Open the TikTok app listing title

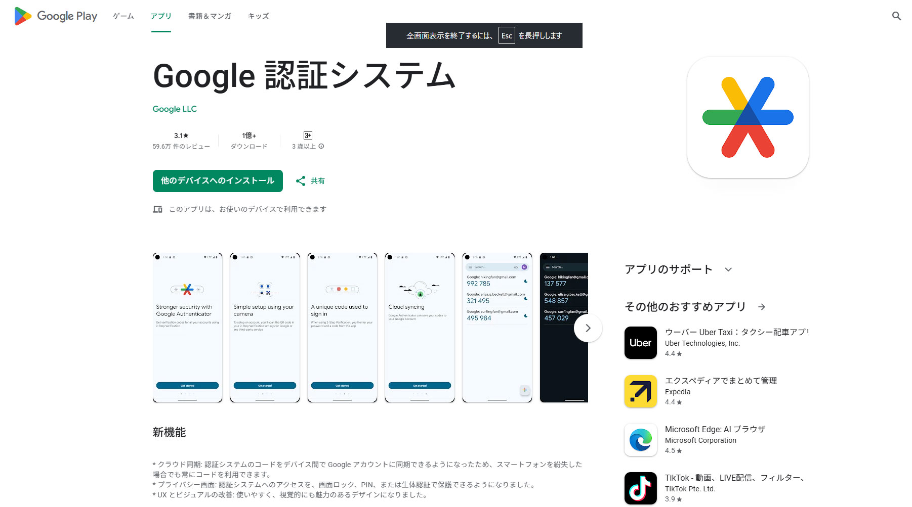[735, 478]
